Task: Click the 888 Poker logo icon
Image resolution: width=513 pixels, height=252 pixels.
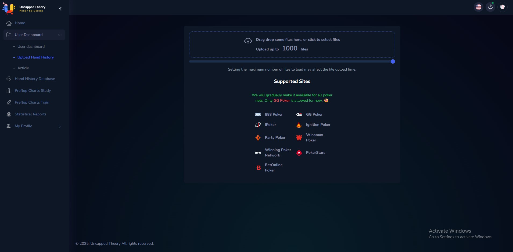Action: pyautogui.click(x=258, y=115)
